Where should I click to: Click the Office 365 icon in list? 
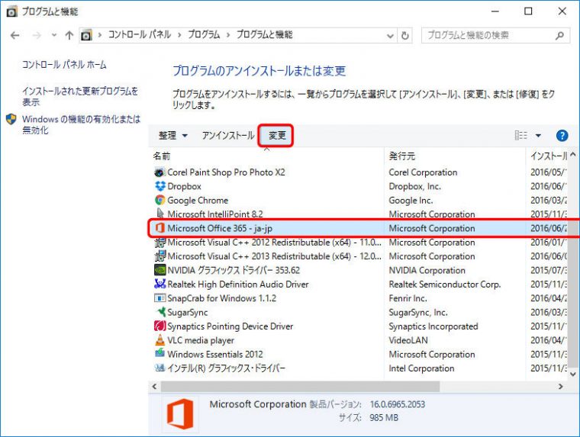[x=159, y=228]
